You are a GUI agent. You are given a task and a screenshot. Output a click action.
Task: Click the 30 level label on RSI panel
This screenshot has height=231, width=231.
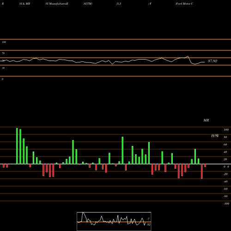click(3, 68)
